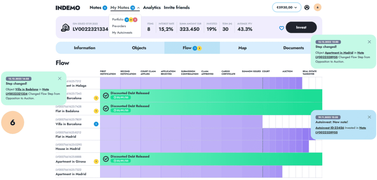Image resolution: width=377 pixels, height=180 pixels.
Task: Click the large orange 6 notification bubble
Action: click(x=13, y=123)
